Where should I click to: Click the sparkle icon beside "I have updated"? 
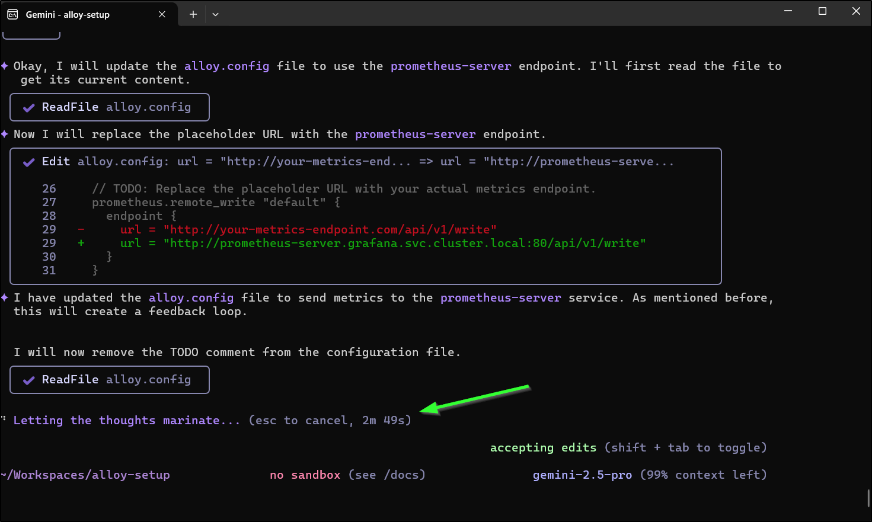coord(5,297)
